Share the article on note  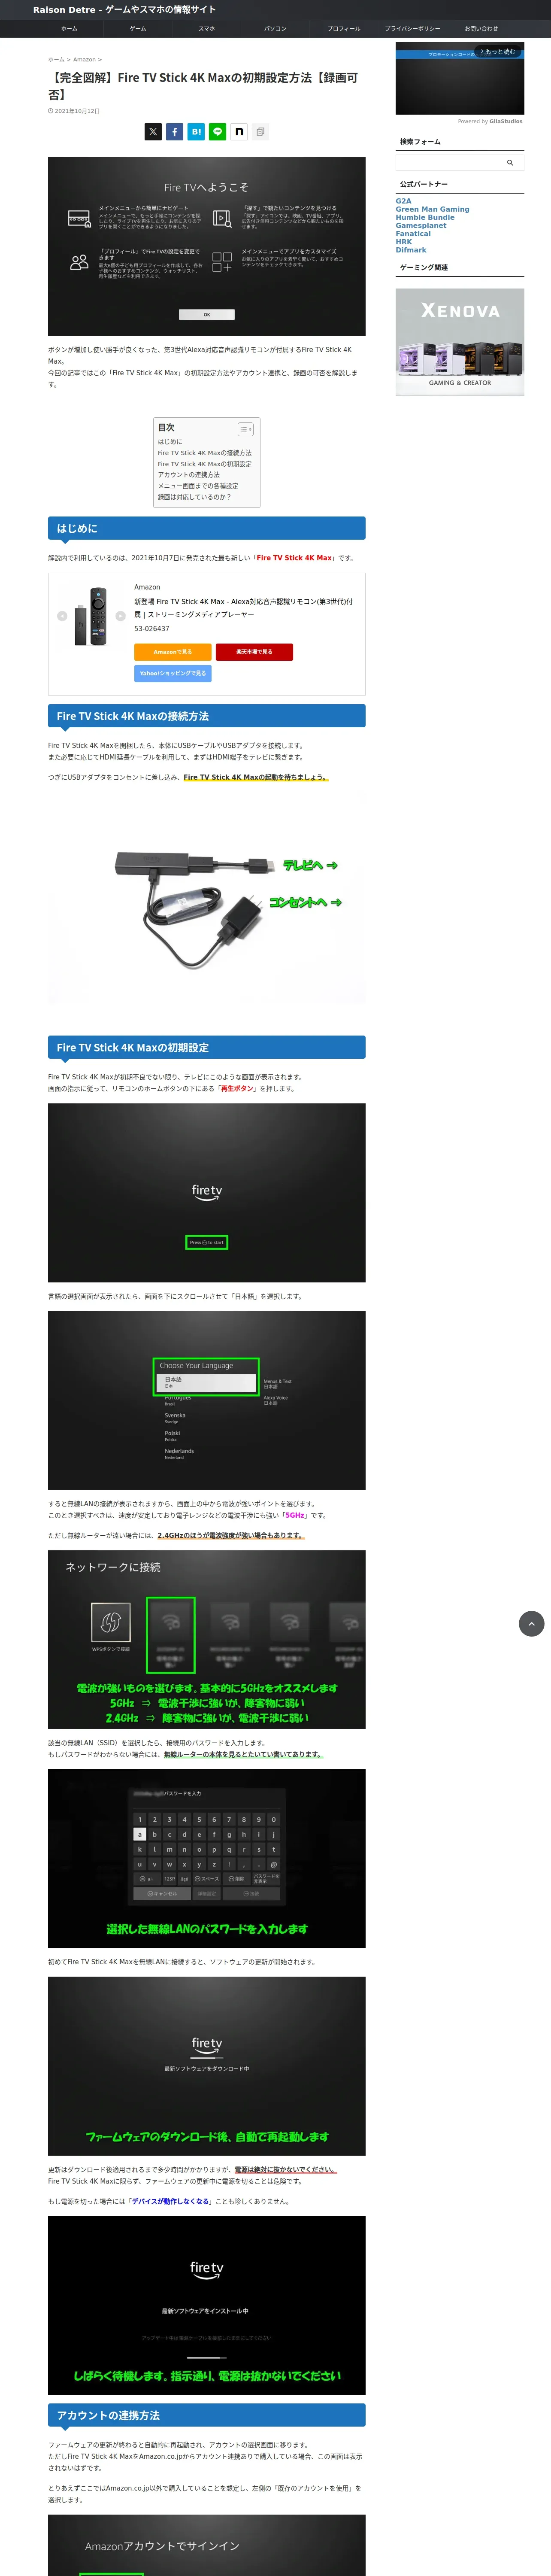239,131
